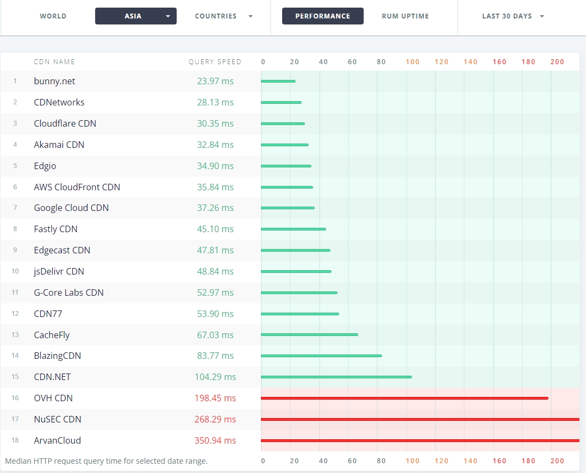This screenshot has height=473, width=586.
Task: Select the WORLD region tab
Action: pos(53,16)
